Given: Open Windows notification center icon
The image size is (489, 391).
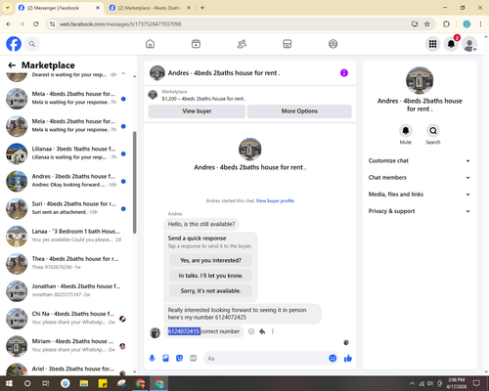Looking at the screenshot, I should [x=476, y=383].
